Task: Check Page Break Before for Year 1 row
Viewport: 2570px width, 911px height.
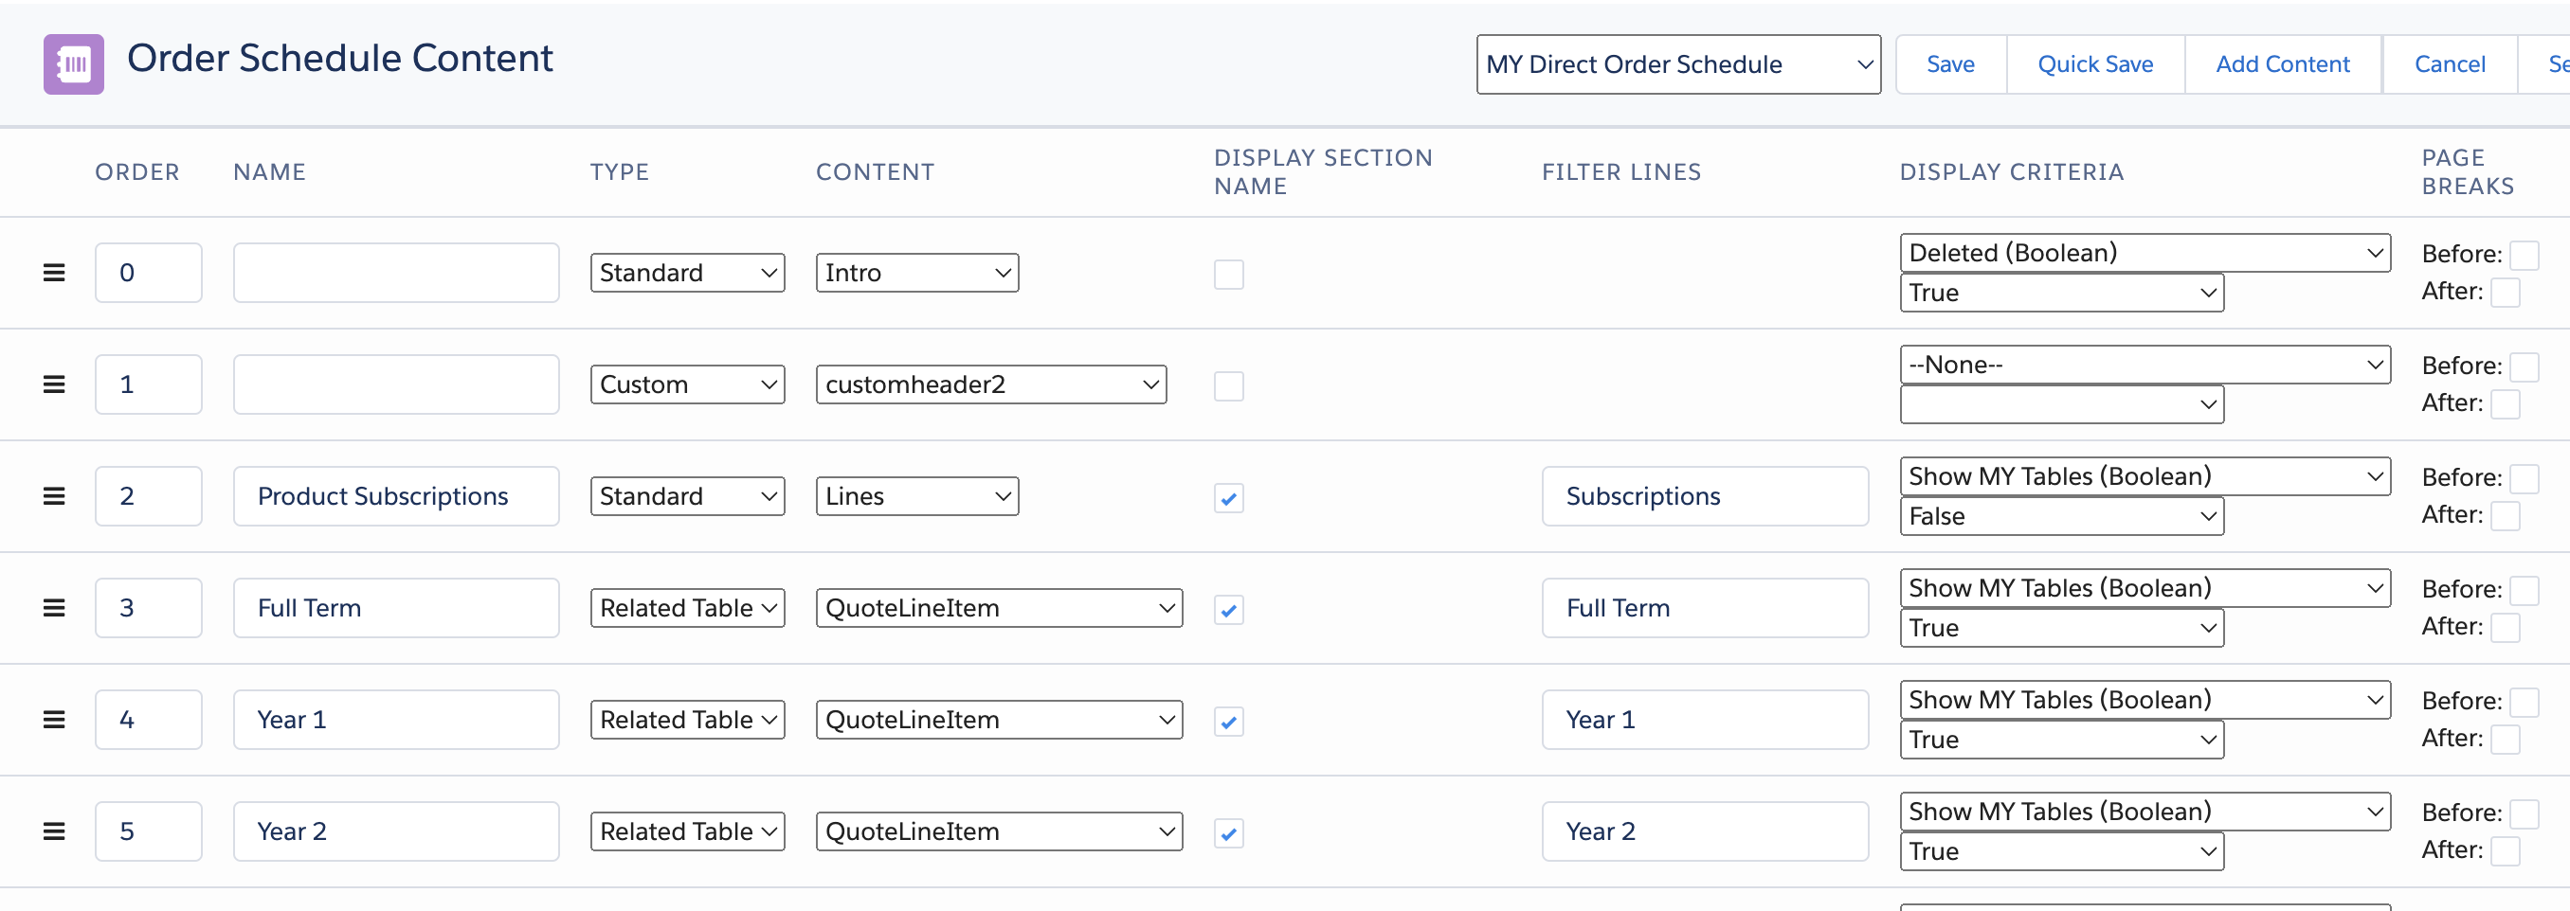Action: (x=2524, y=702)
